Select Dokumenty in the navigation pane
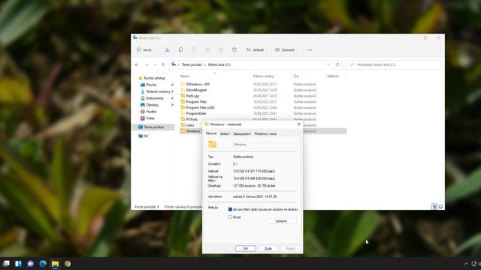 click(x=155, y=98)
